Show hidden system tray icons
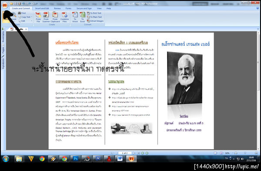Screen dimensions: 261x171 (234, 159)
